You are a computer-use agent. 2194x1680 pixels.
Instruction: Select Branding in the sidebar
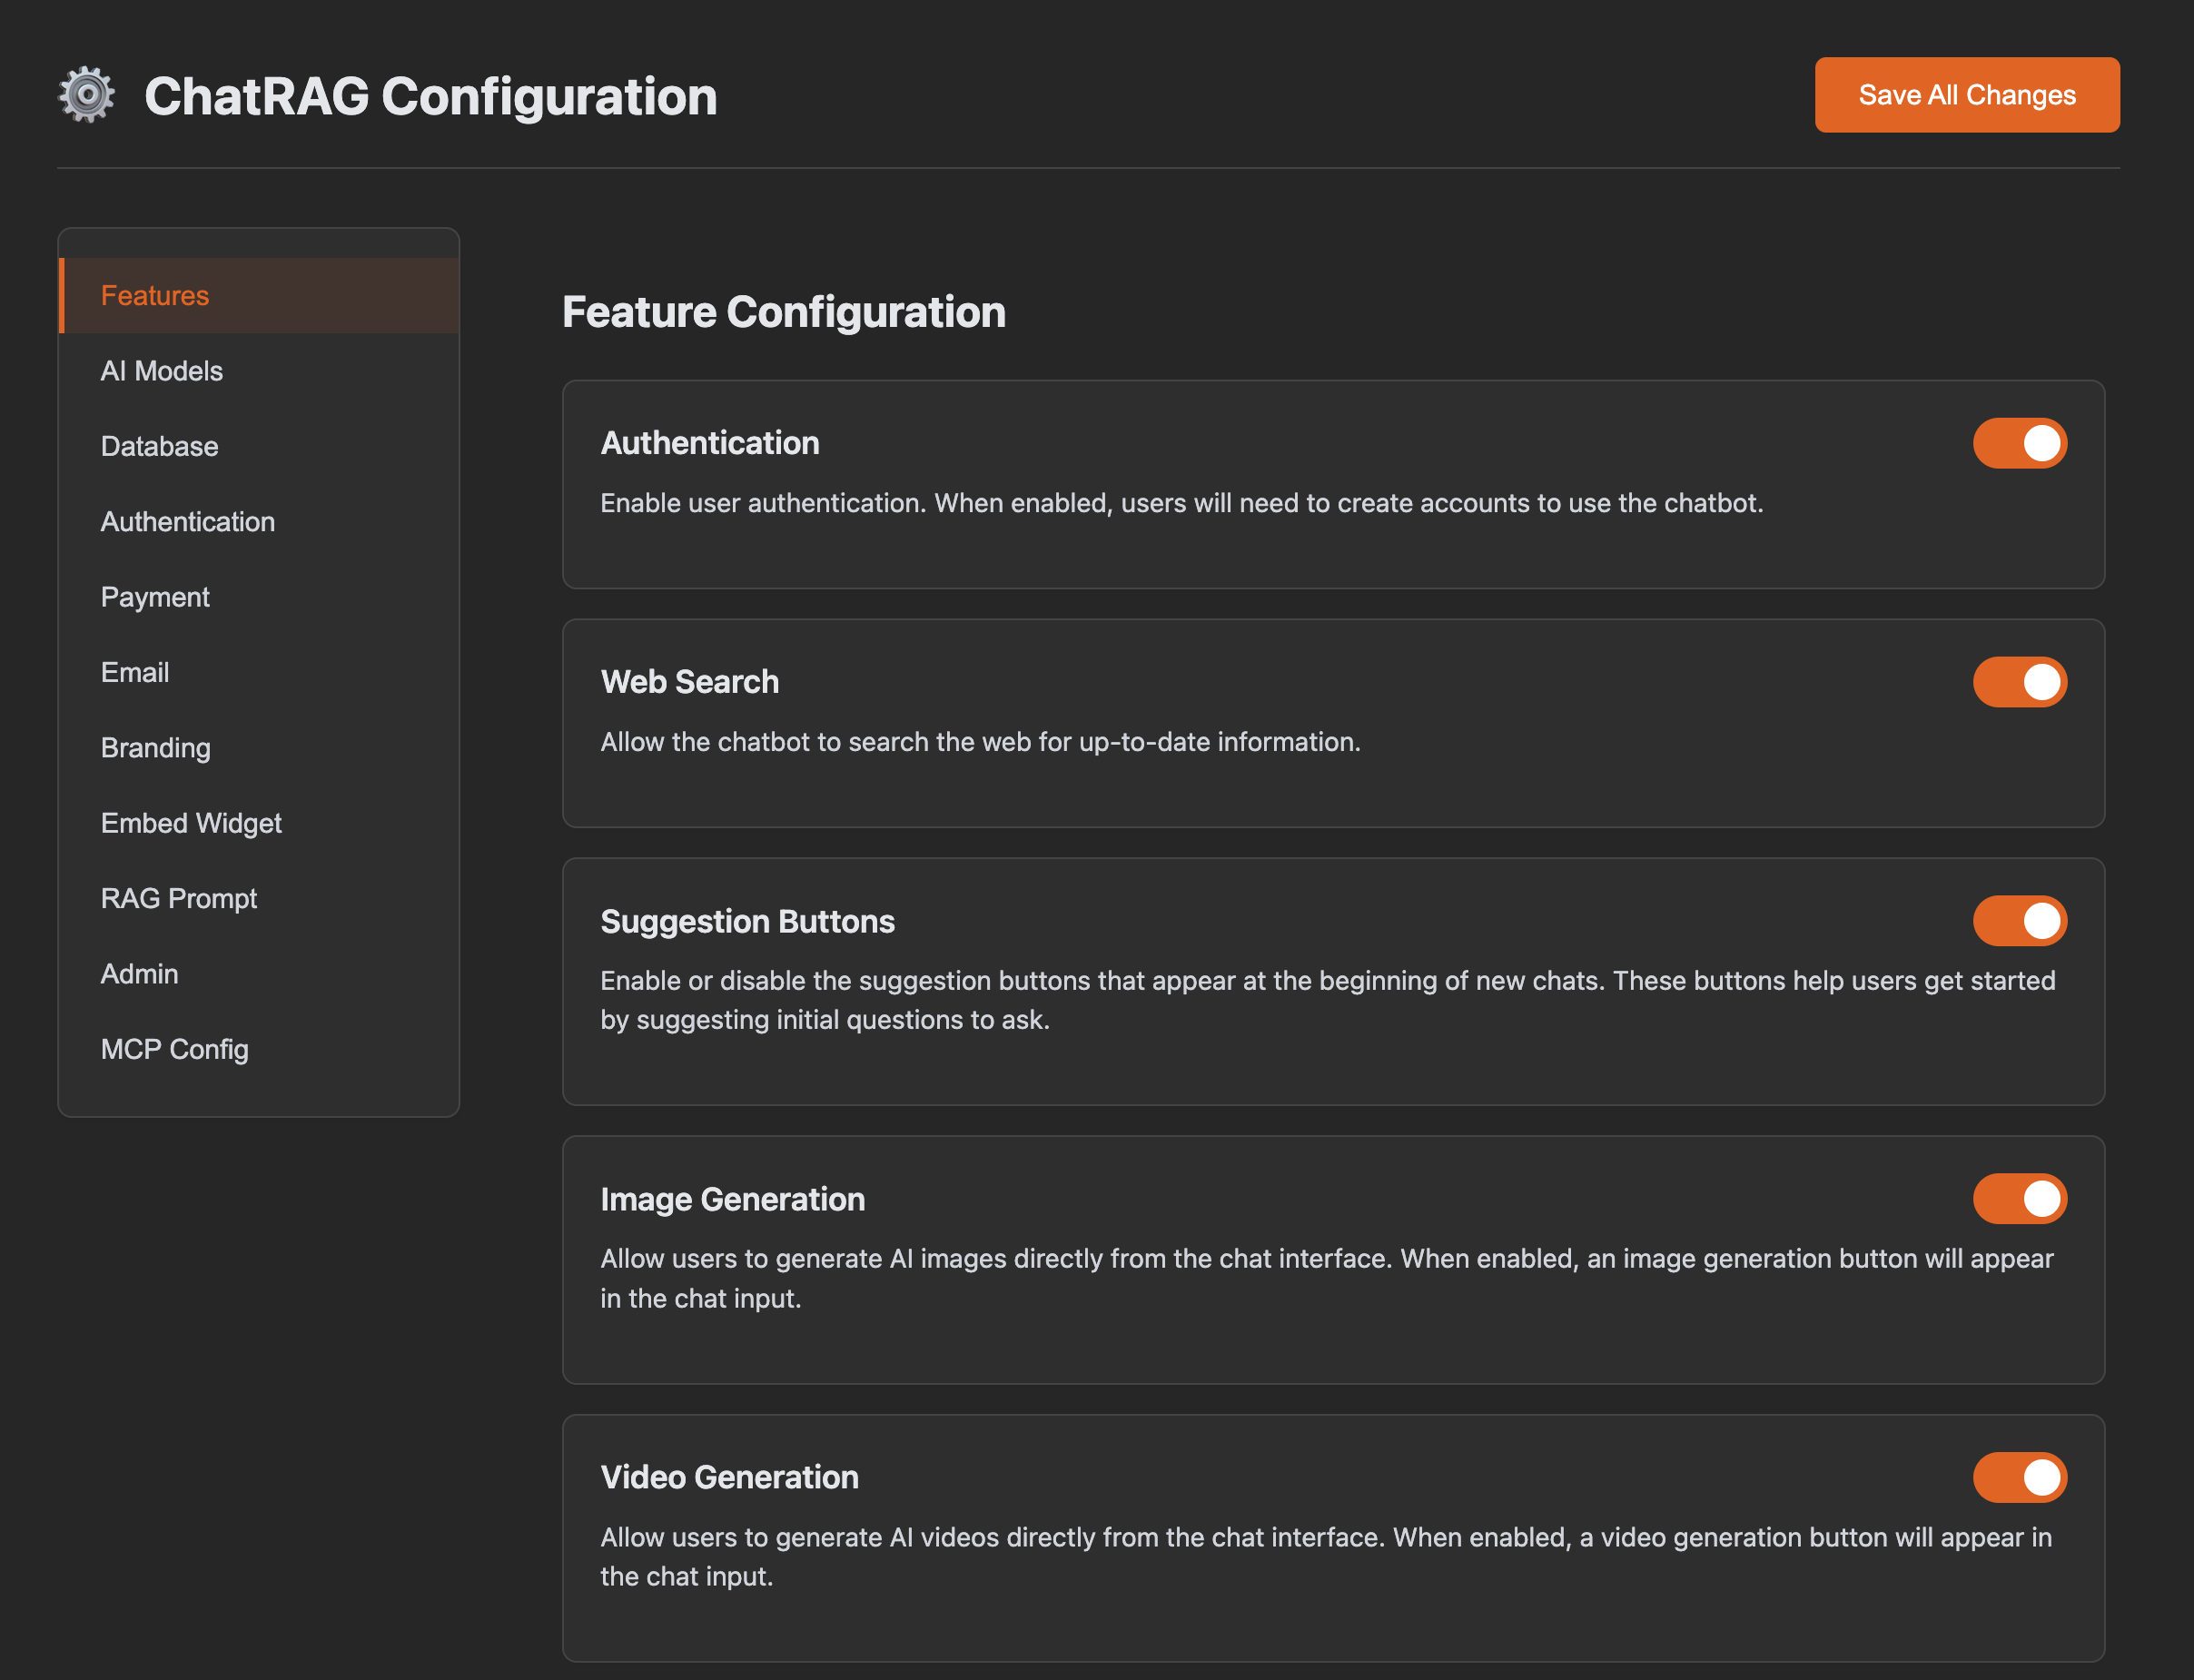point(259,747)
